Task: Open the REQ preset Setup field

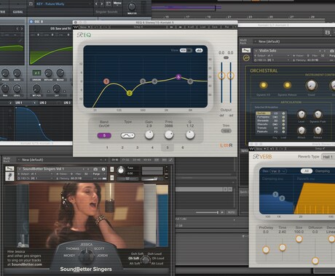Action: tap(138, 27)
